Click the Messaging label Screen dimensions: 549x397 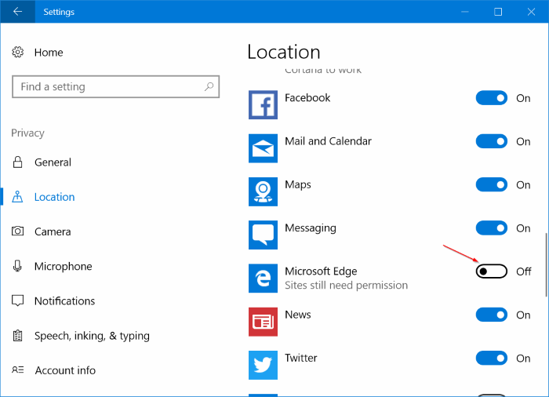click(x=311, y=228)
